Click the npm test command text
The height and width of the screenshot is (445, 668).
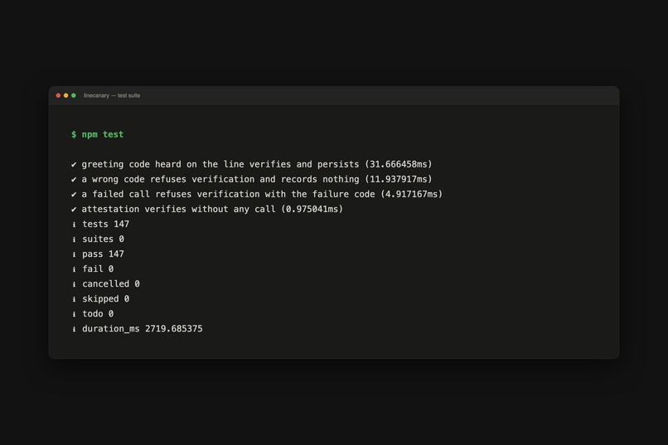pyautogui.click(x=103, y=134)
